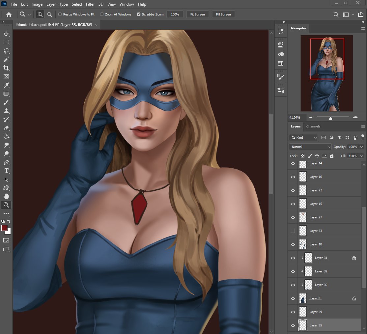Enable Resize Windows to Fit checkbox
Screen dimensions: 367x334
coord(60,14)
